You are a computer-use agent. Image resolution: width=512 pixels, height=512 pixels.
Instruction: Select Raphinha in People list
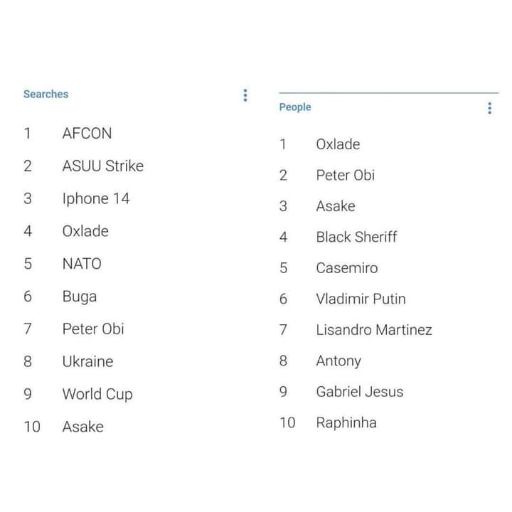(x=346, y=423)
